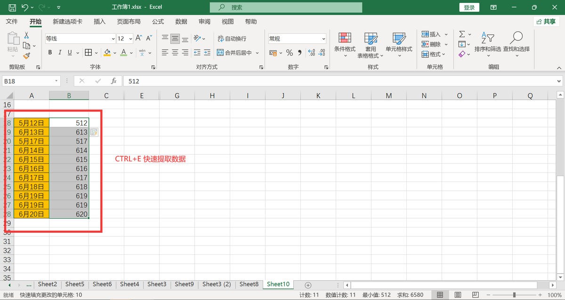Click the Fill down icon in the editing group
Viewport: 565px width, 300px height.
462,44
